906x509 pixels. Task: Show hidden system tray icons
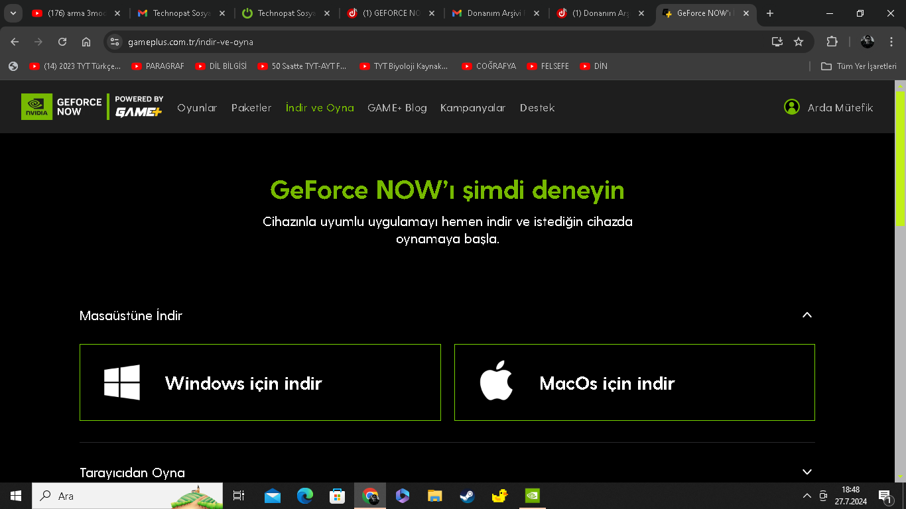(807, 496)
